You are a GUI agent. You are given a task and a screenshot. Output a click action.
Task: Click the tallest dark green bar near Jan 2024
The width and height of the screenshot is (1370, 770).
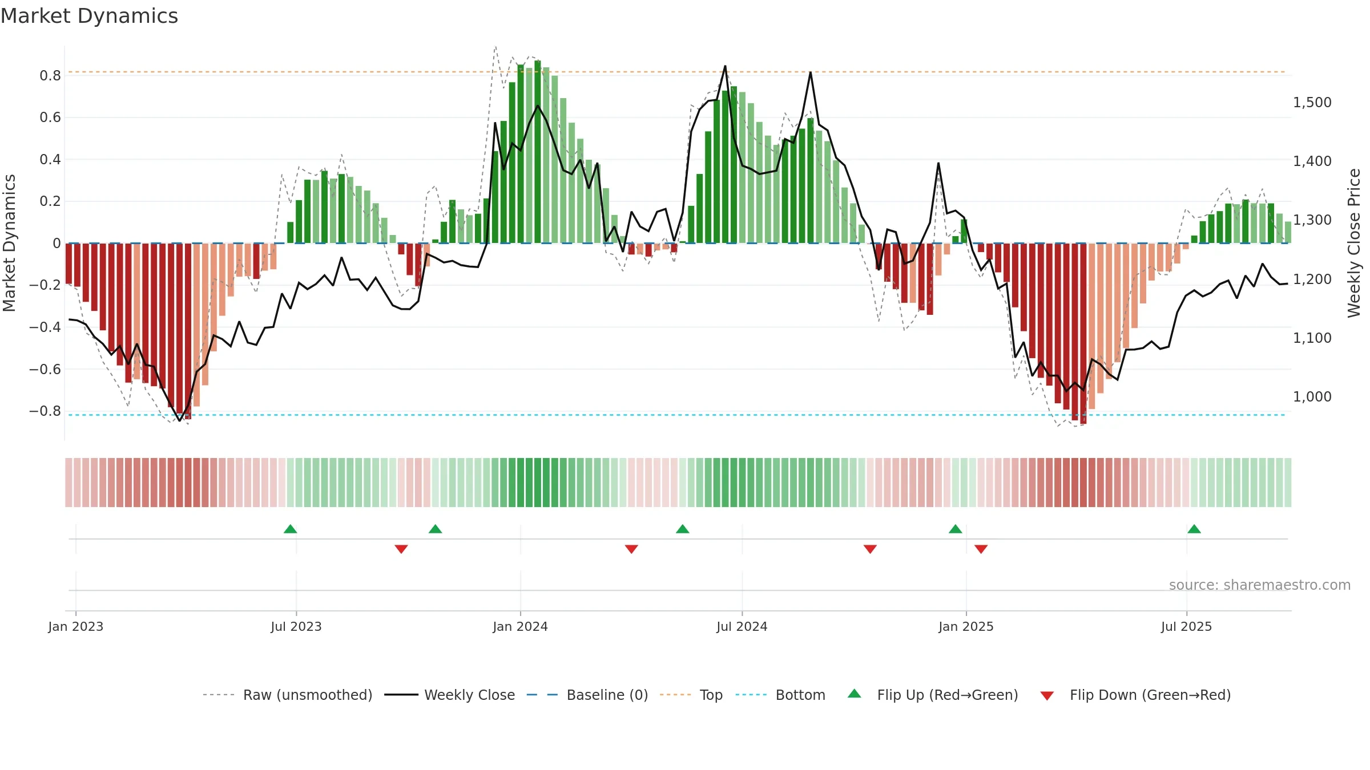coord(538,152)
